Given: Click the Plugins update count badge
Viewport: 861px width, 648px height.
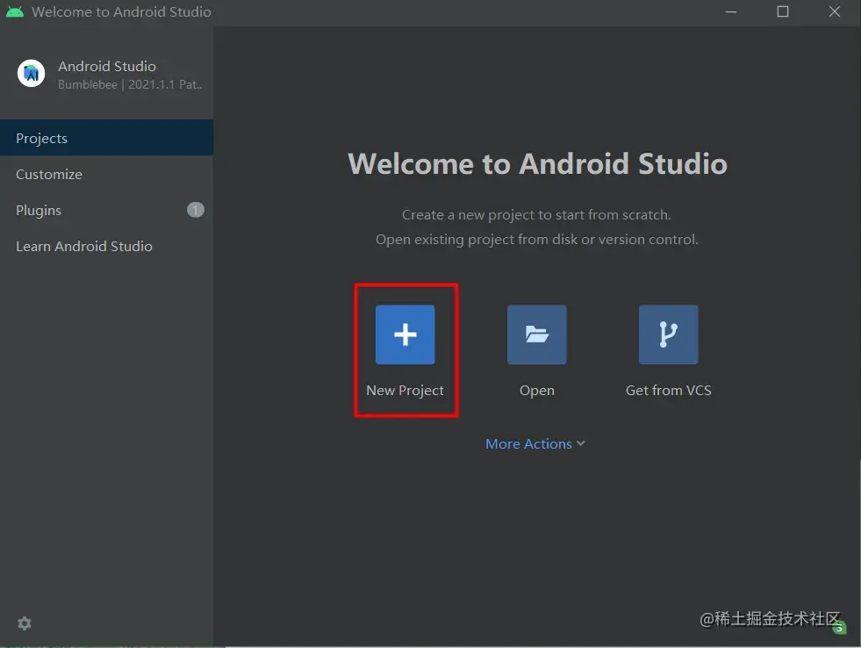Looking at the screenshot, I should click(x=196, y=210).
